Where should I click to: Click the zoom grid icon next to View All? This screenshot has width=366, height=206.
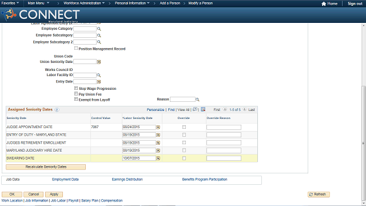195,109
